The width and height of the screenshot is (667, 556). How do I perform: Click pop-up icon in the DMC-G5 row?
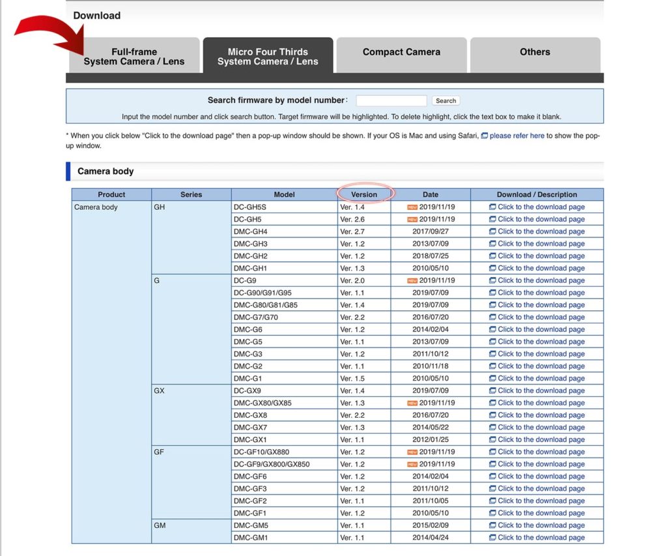492,342
